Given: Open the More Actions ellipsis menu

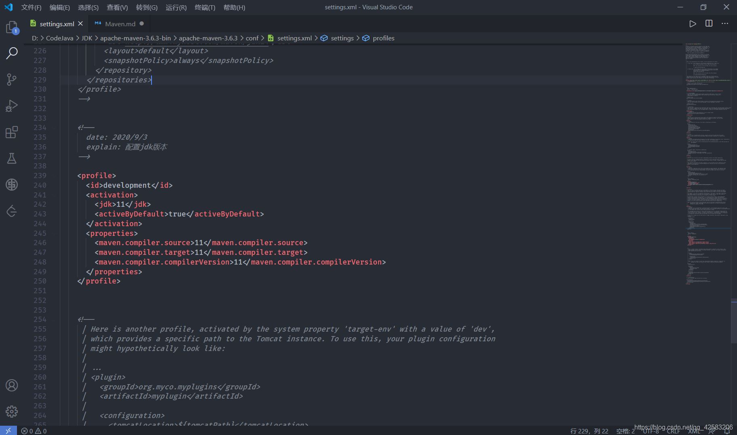Looking at the screenshot, I should (x=725, y=23).
